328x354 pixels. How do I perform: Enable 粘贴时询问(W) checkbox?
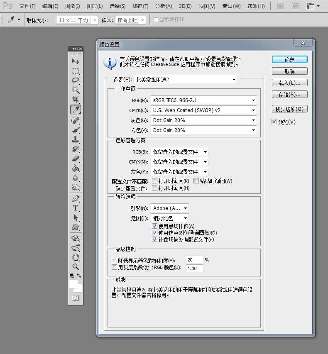pyautogui.click(x=196, y=181)
